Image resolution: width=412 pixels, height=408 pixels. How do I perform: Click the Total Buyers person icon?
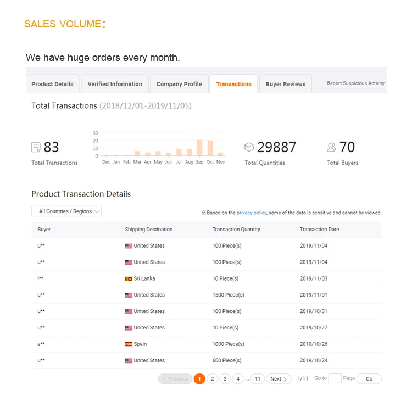[x=331, y=147]
